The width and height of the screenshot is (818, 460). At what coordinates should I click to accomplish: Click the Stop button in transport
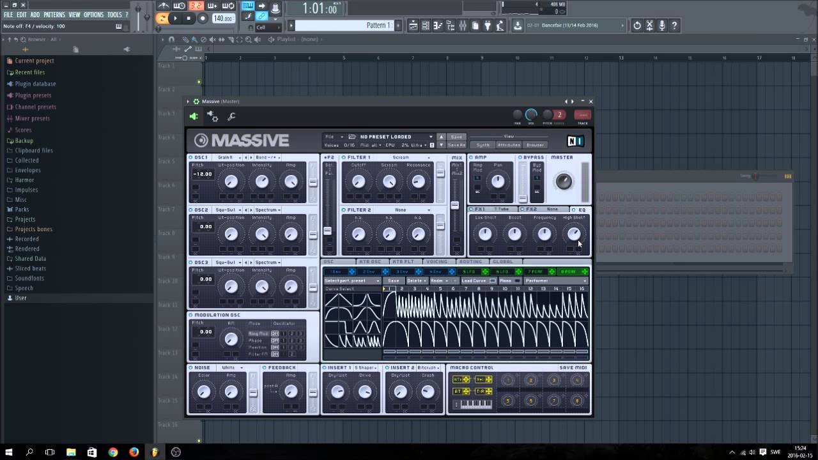(189, 19)
